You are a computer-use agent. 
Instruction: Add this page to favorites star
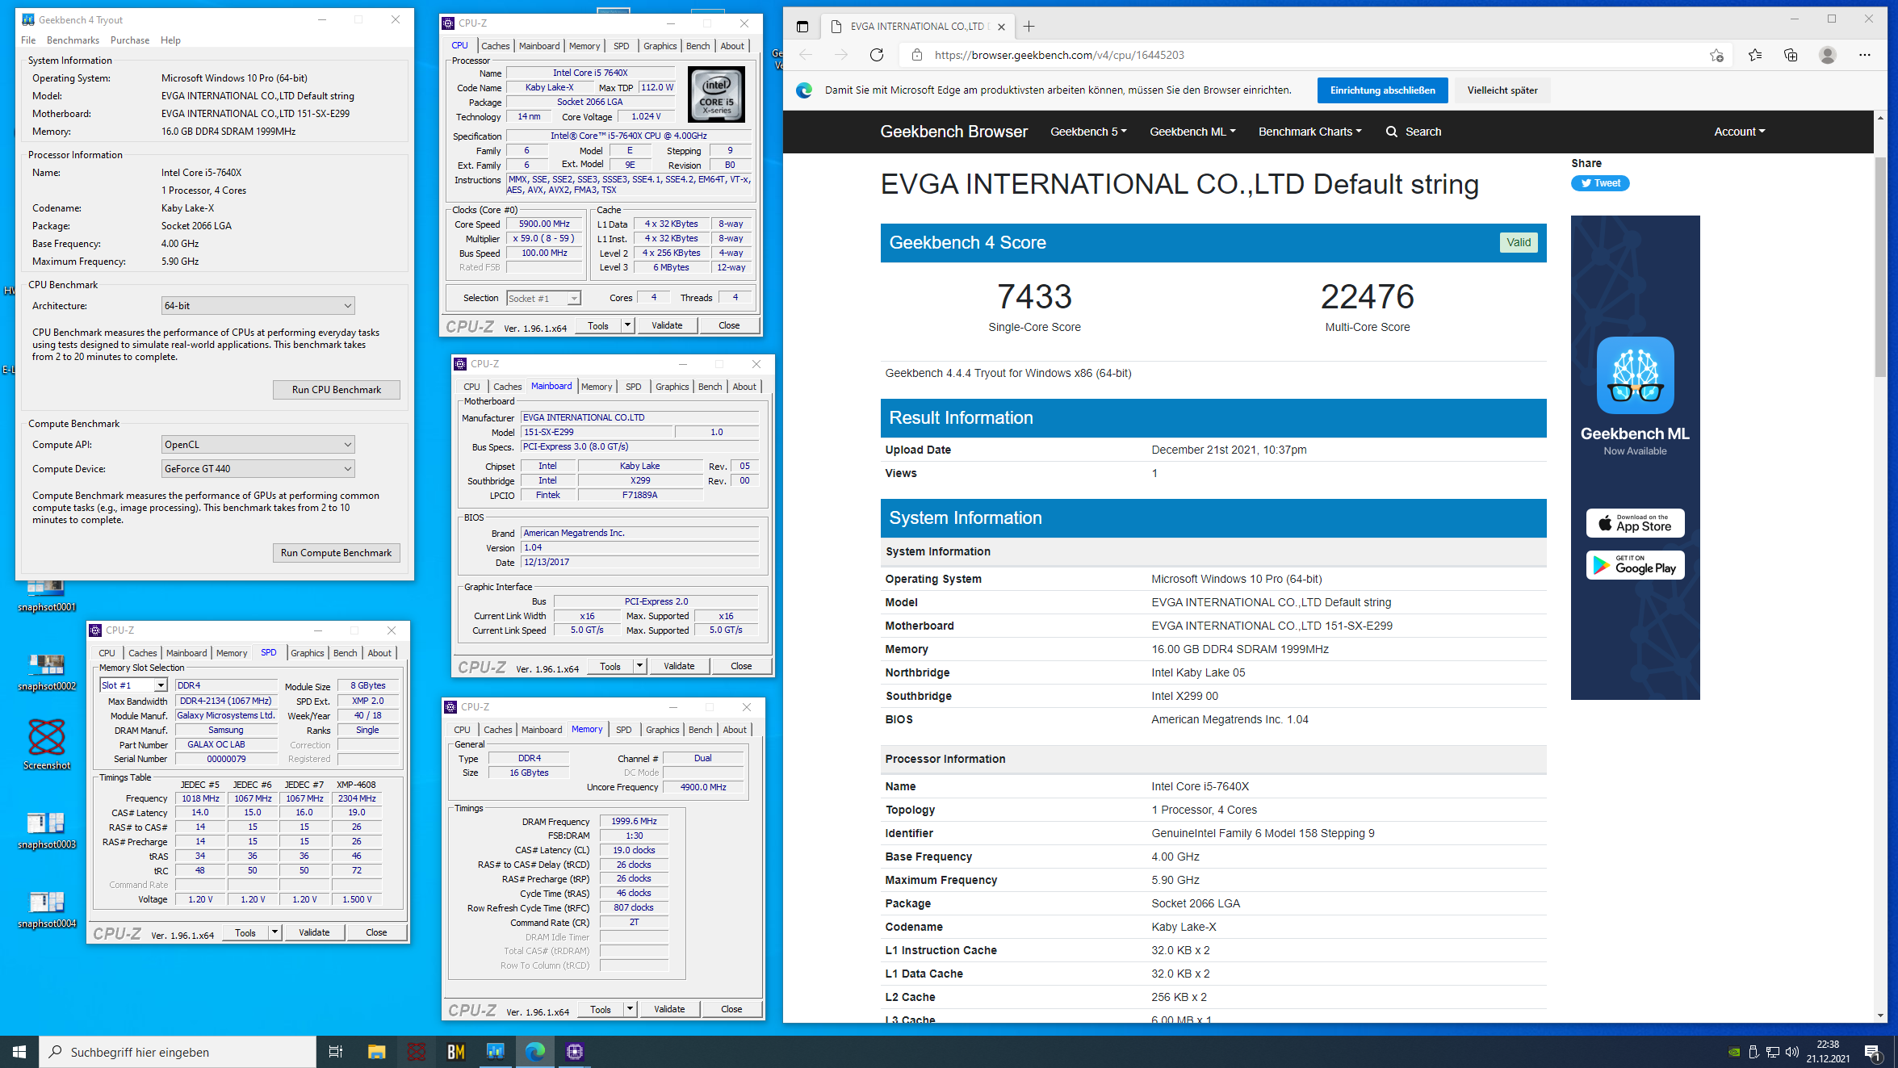1716,55
